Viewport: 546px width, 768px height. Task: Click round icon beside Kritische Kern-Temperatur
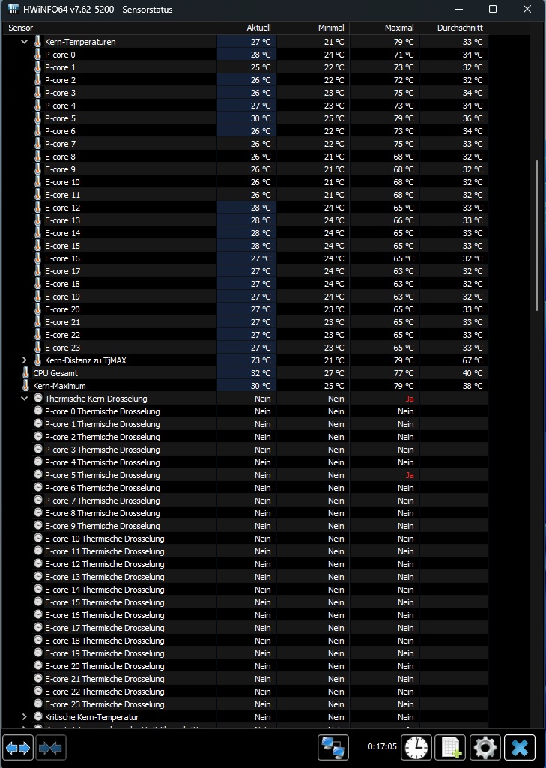click(38, 716)
